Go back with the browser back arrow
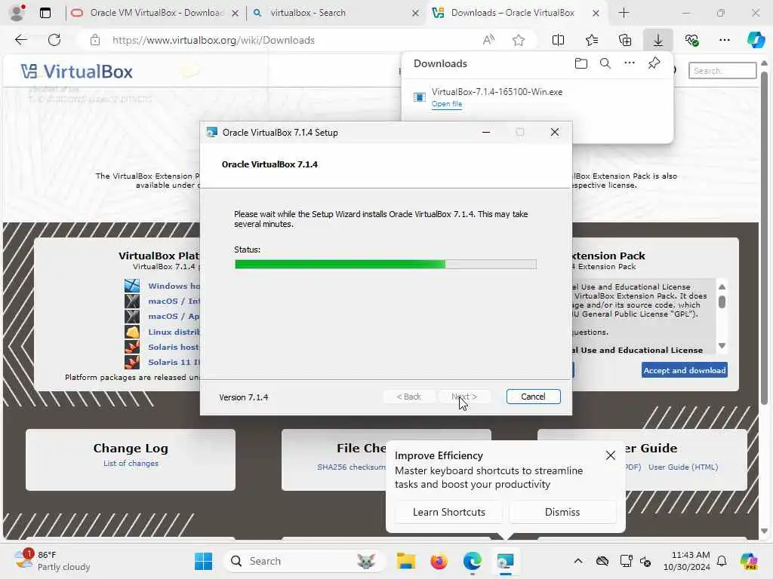Screen dimensions: 773x579 coord(20,41)
